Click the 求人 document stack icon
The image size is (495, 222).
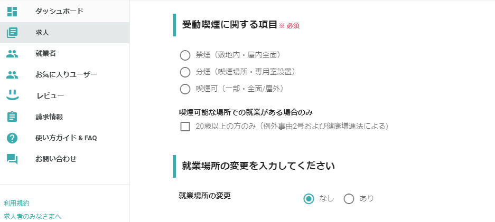(x=12, y=33)
